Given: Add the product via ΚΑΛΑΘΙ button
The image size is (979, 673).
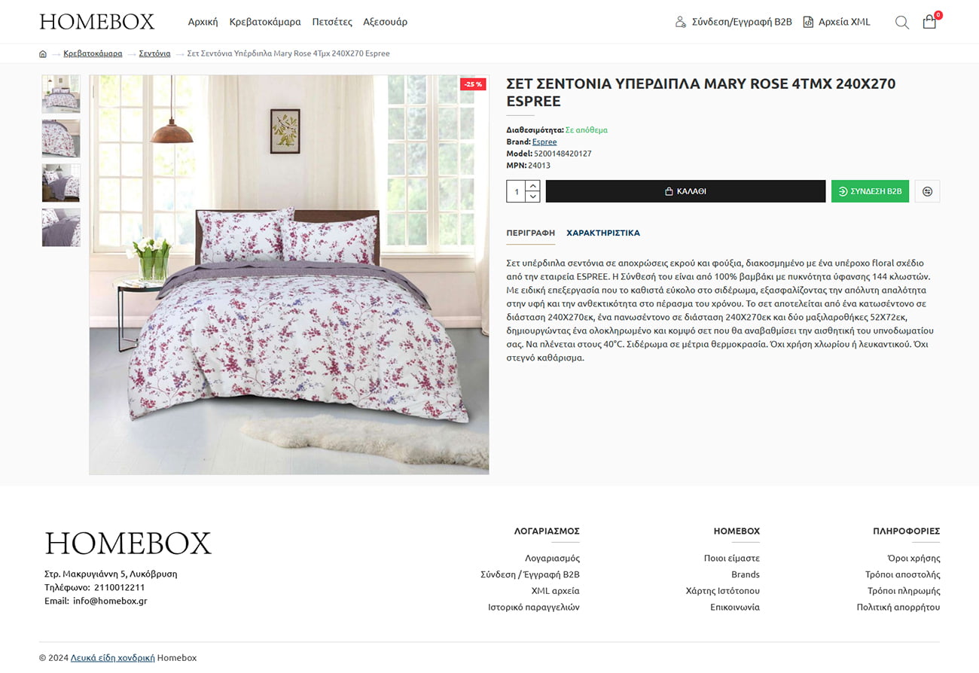Looking at the screenshot, I should tap(685, 191).
